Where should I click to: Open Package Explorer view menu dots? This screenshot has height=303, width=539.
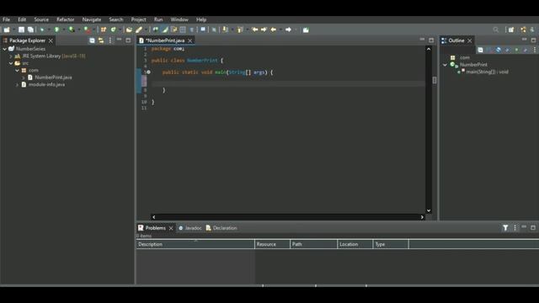[x=110, y=40]
